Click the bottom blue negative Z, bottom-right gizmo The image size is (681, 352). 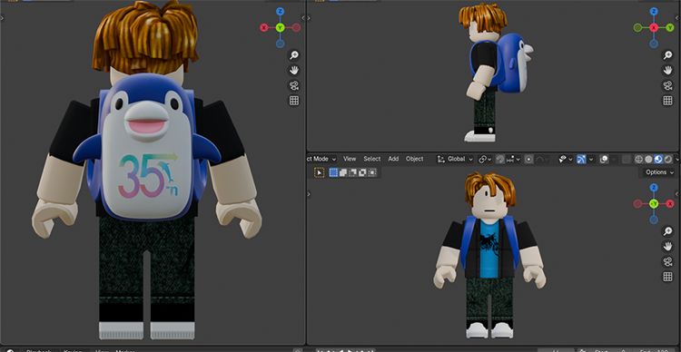(x=654, y=220)
